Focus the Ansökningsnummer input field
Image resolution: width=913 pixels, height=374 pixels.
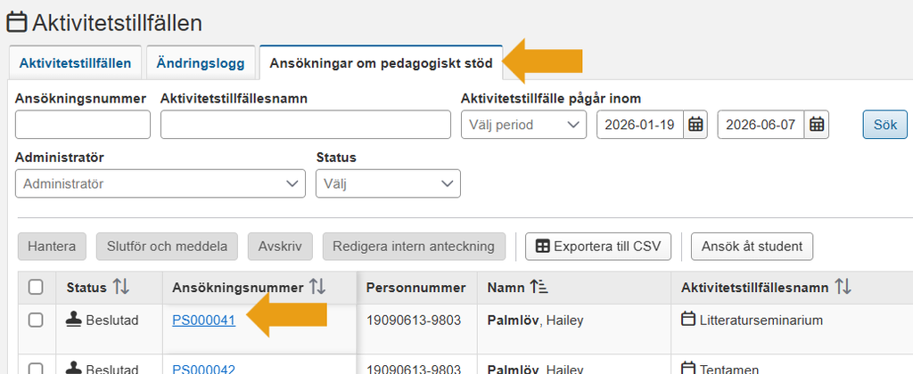(x=83, y=125)
